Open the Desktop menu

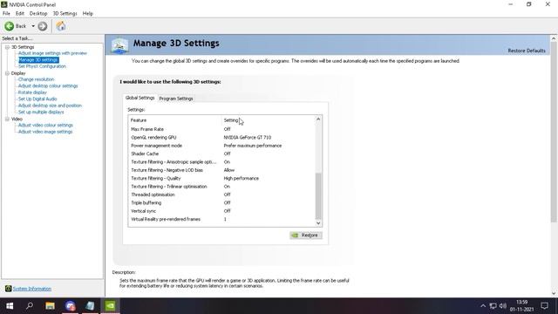coord(38,14)
